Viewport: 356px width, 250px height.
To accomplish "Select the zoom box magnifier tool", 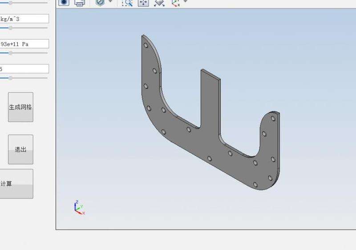I will (127, 3).
